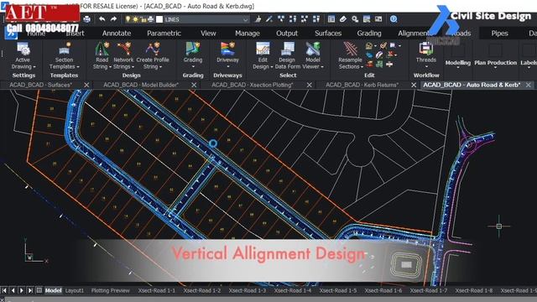Screen dimensions: 537x302
Task: Click the check-mark pencil icon in Edit panel
Action: point(383,45)
